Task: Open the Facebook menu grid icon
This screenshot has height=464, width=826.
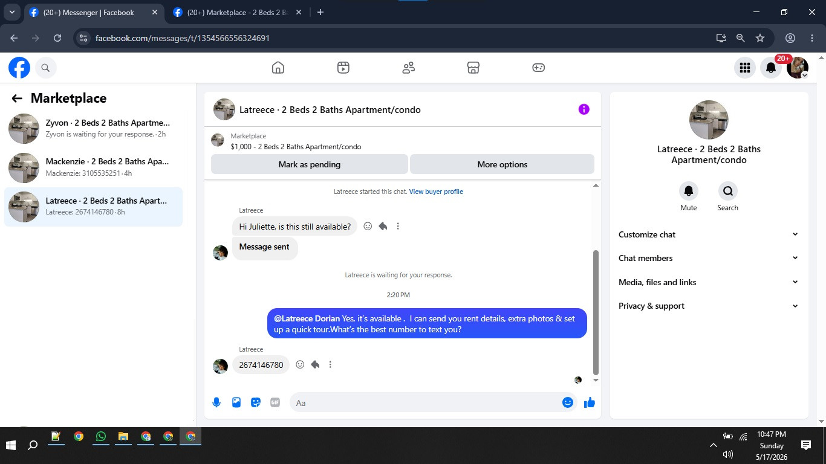Action: click(745, 68)
